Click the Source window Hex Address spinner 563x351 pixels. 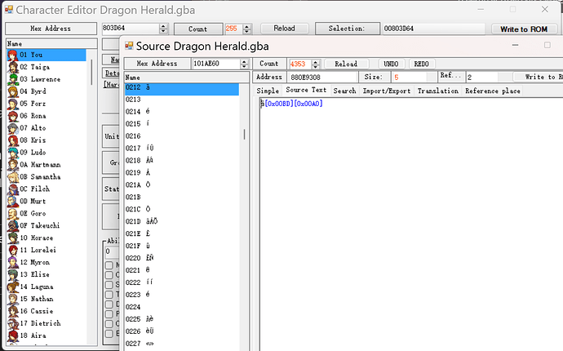click(x=244, y=64)
